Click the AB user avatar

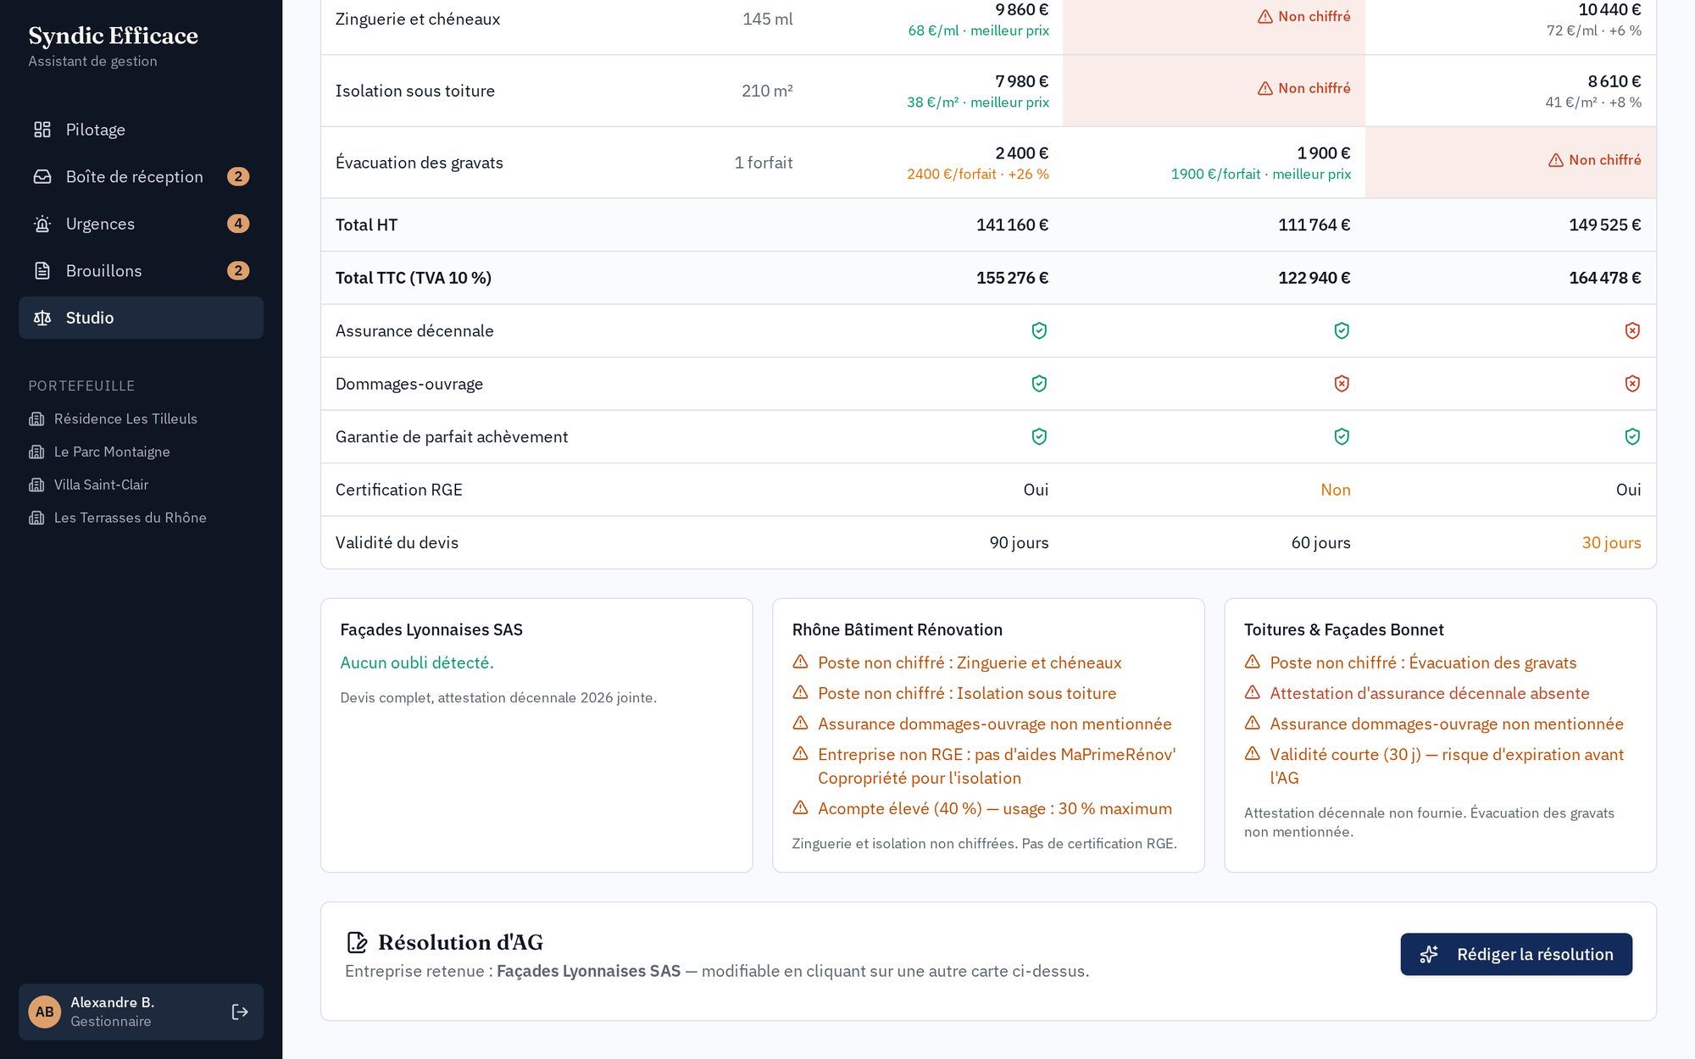tap(45, 1012)
